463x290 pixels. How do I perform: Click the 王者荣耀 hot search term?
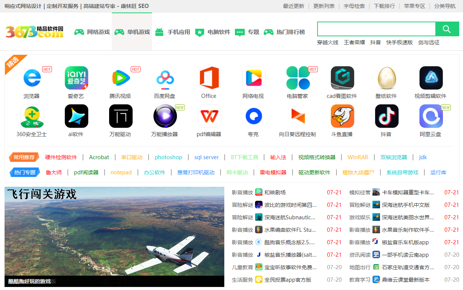tap(354, 42)
